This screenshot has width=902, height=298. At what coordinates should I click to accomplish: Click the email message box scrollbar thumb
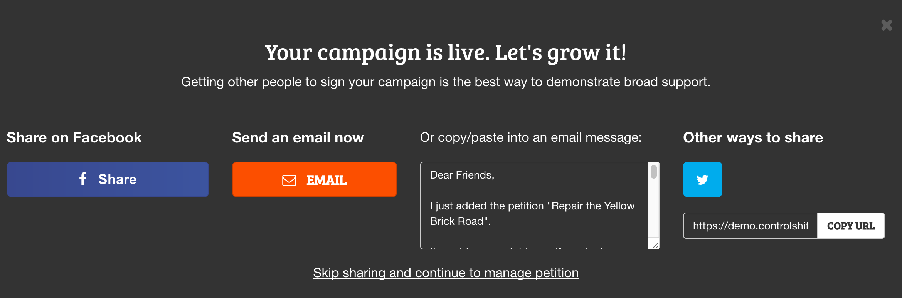tap(654, 171)
